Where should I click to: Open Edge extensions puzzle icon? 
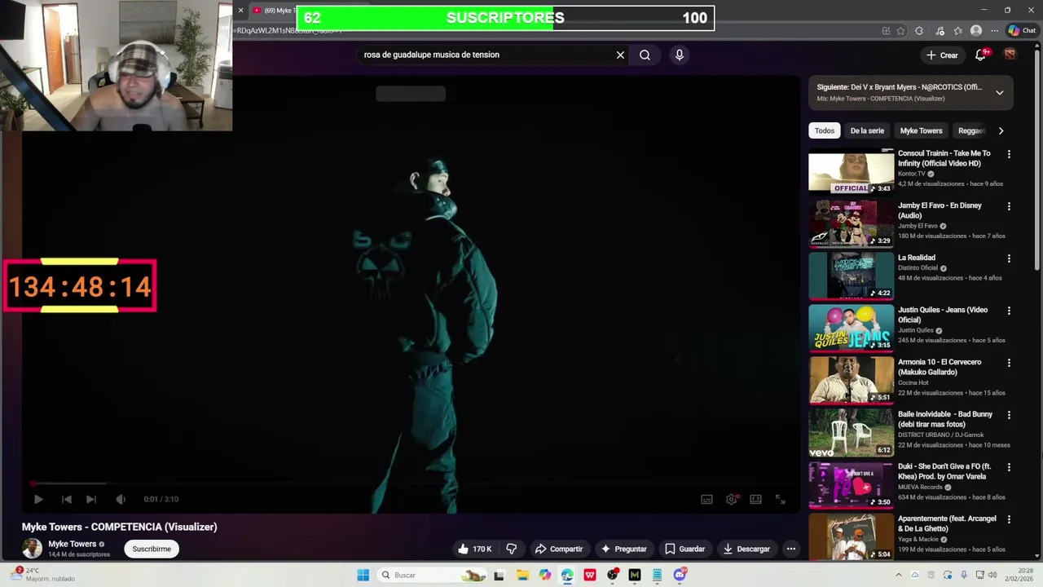(919, 31)
